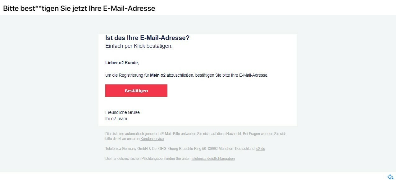Click 'Deutschland' in the footer address

tap(245, 149)
